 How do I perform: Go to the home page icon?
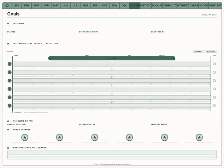tap(7, 6)
